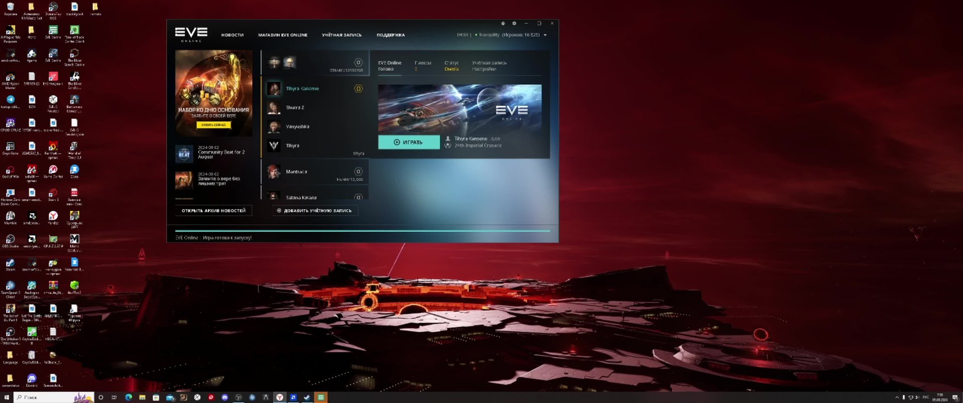This screenshot has height=403, width=963.
Task: Open A Plague Tale Requiem desktop shortcut
Action: point(11,34)
